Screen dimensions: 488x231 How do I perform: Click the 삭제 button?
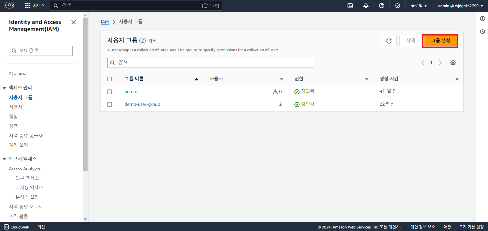point(411,41)
